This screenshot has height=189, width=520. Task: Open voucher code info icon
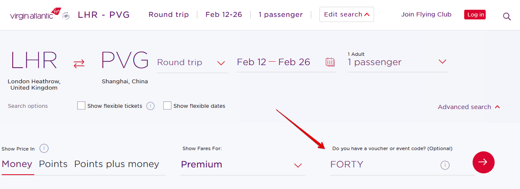tap(445, 165)
